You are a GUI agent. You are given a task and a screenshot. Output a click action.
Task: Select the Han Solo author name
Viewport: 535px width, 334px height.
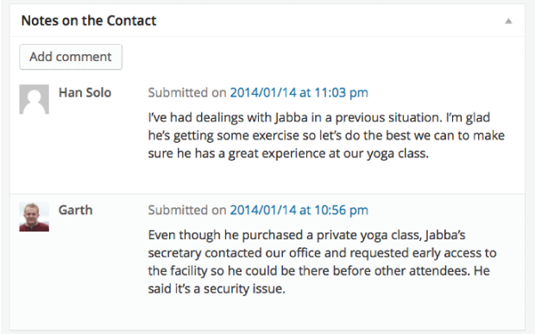tap(85, 93)
